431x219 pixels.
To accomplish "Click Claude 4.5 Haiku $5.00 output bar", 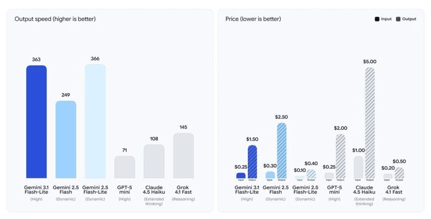I will [x=370, y=122].
